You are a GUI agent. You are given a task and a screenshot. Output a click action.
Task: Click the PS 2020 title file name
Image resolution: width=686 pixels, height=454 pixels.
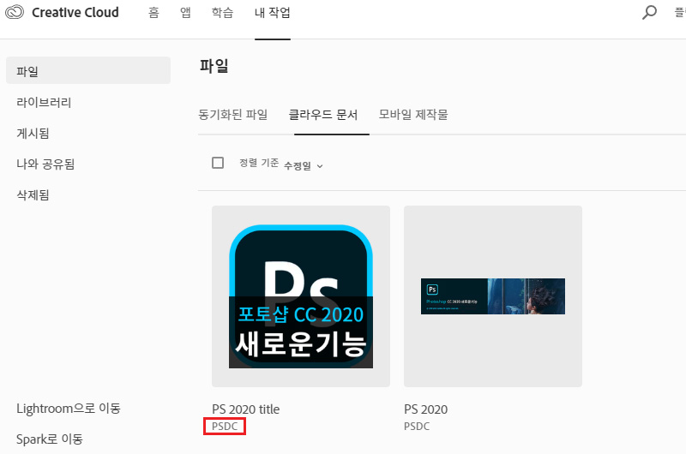[x=246, y=409]
